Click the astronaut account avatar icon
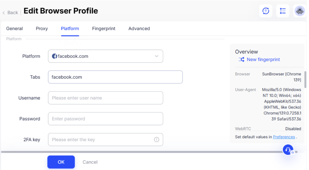309x170 pixels. coord(299,11)
